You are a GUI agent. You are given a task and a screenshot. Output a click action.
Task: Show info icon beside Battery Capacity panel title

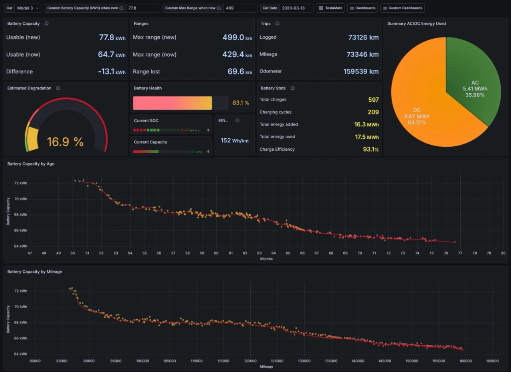[46, 24]
